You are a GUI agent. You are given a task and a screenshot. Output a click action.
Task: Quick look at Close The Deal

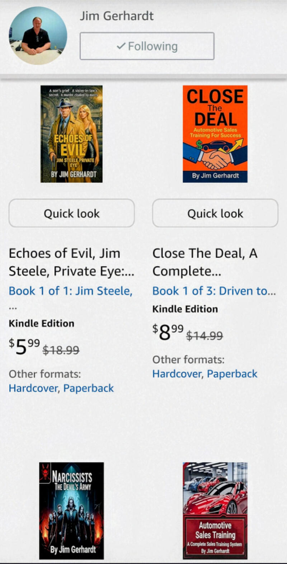(215, 213)
